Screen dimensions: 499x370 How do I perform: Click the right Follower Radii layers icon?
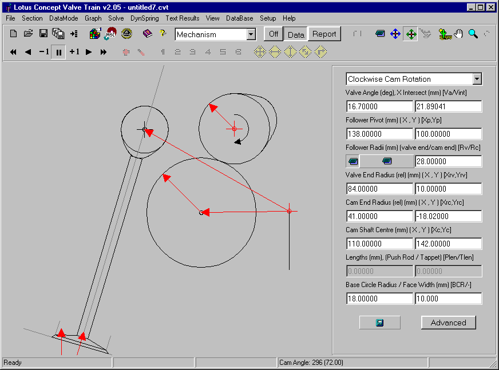click(x=387, y=161)
